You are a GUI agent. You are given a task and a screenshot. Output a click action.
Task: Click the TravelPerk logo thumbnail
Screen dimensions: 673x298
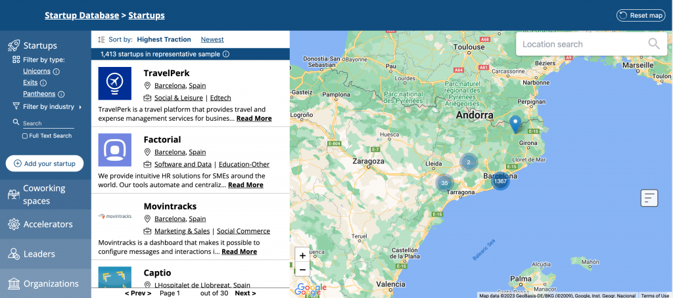(x=114, y=83)
